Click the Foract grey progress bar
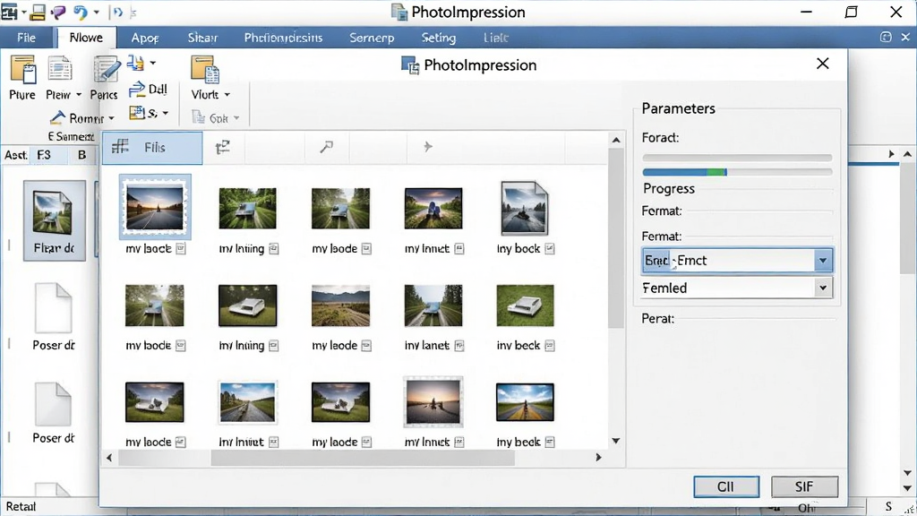Viewport: 917px width, 516px height. 737,158
